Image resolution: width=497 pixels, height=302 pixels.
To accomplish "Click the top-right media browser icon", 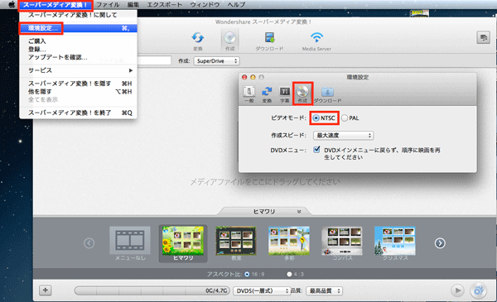I will pyautogui.click(x=484, y=38).
